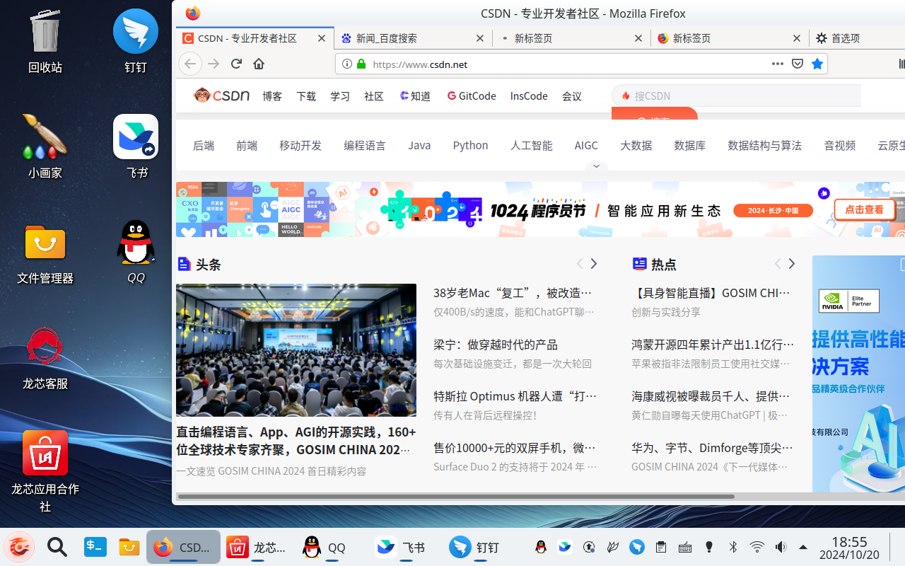Click the lightbulb tray icon
905x566 pixels.
709,547
